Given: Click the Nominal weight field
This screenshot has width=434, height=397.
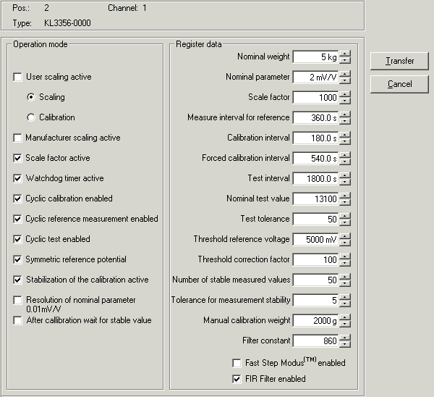Looking at the screenshot, I should pyautogui.click(x=315, y=57).
